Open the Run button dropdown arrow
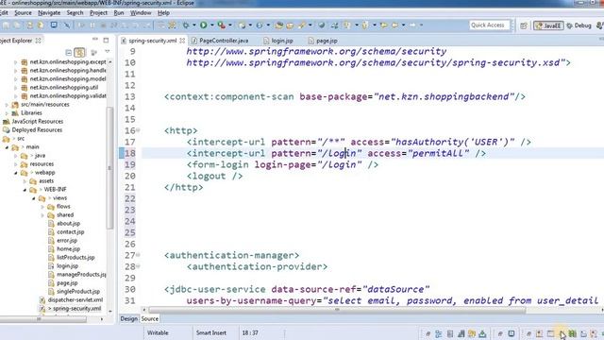This screenshot has width=604, height=340. tap(211, 25)
